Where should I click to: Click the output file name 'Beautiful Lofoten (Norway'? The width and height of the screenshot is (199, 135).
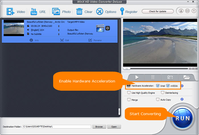pyautogui.click(x=80, y=34)
